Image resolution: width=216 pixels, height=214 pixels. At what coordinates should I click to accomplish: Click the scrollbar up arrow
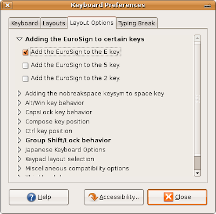198,38
